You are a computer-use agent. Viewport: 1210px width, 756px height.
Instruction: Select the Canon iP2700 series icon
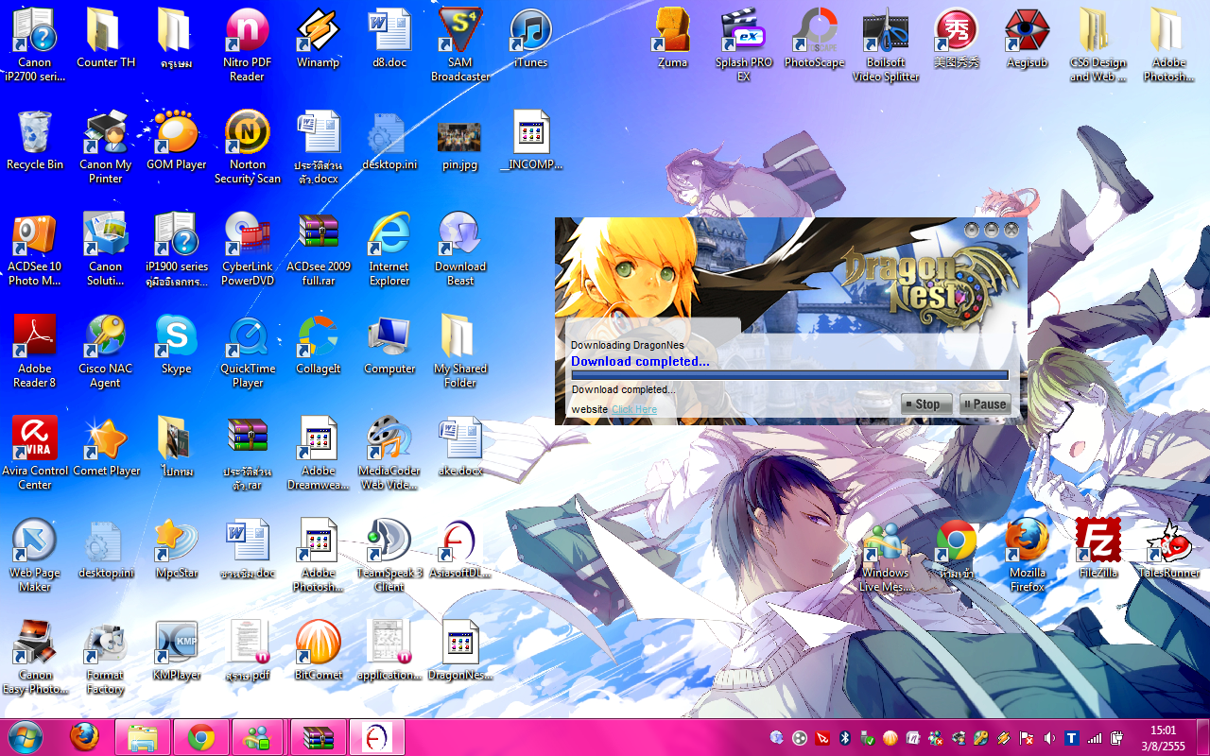[x=35, y=44]
